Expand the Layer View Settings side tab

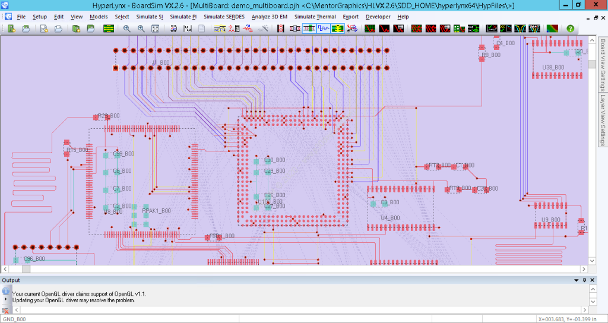click(x=603, y=120)
